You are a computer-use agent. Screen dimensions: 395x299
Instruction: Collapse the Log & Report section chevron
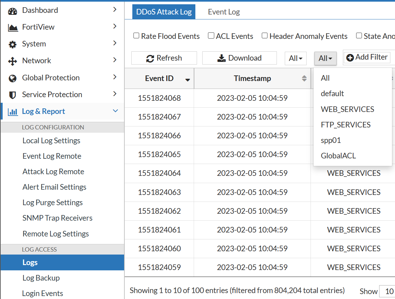point(115,111)
